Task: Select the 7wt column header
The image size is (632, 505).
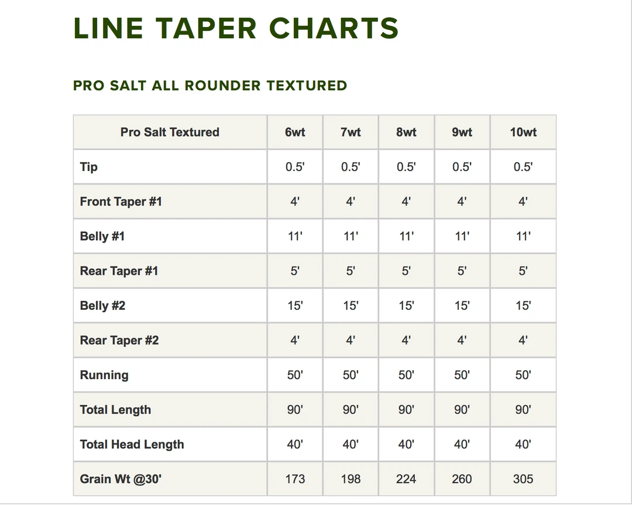Action: click(351, 132)
